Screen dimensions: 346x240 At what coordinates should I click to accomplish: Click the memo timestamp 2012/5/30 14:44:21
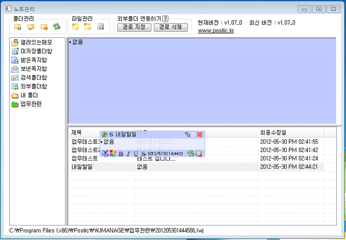[165, 153]
